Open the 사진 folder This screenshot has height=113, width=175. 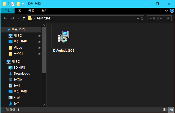pyautogui.click(x=17, y=98)
